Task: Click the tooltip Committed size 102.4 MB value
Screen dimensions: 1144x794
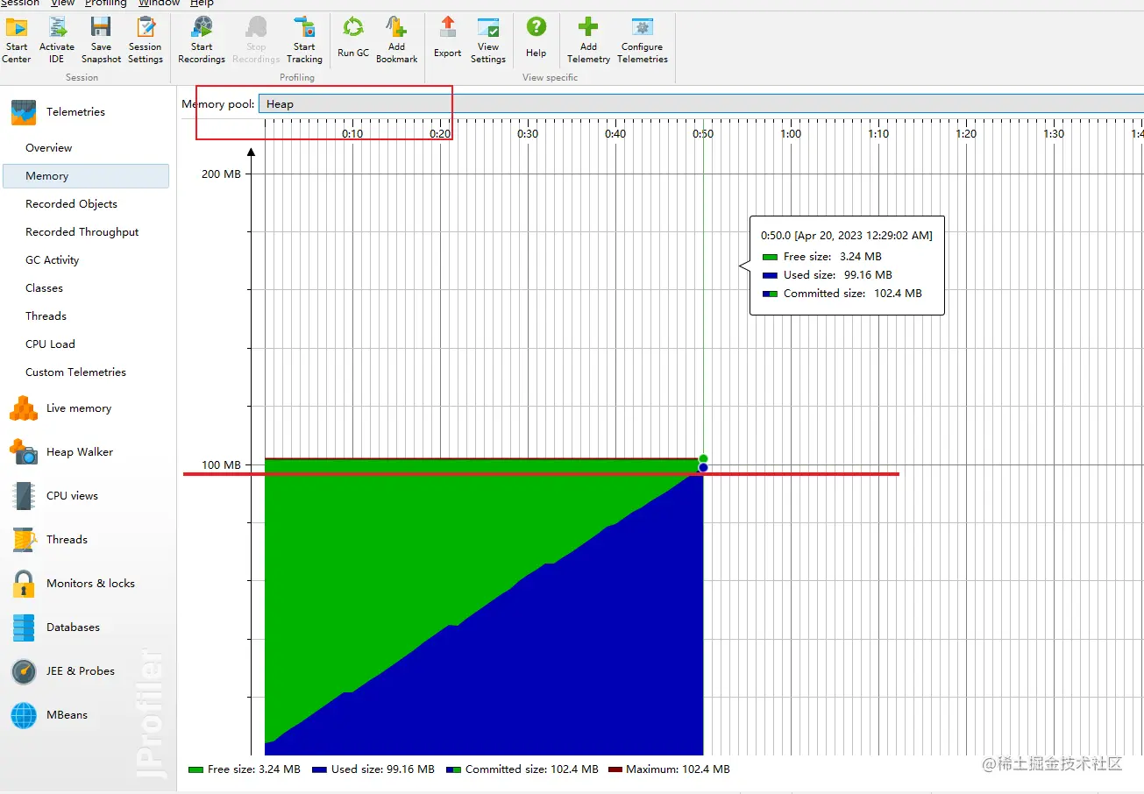Action: [x=898, y=294]
